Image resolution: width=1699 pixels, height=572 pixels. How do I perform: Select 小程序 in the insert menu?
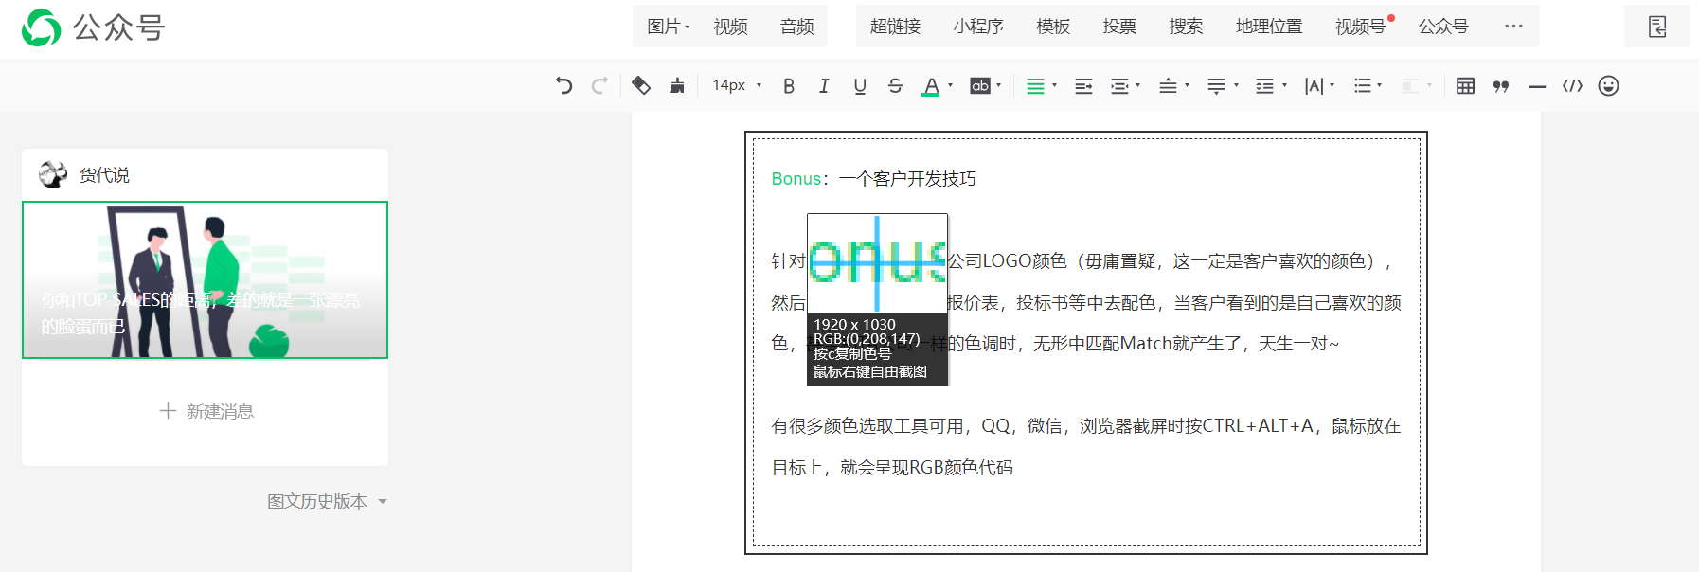point(978,27)
